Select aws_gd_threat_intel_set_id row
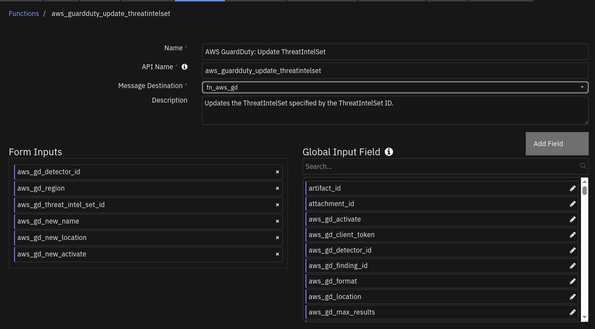Screen dimensions: 595x329 point(148,205)
